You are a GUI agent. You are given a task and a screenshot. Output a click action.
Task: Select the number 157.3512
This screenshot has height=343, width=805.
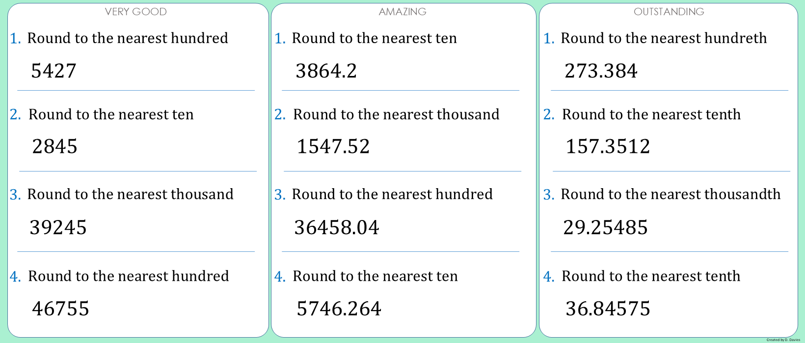[608, 147]
